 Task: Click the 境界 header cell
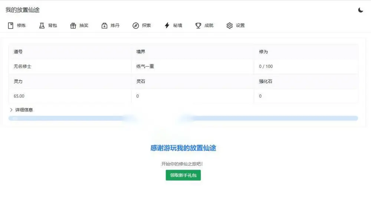193,52
